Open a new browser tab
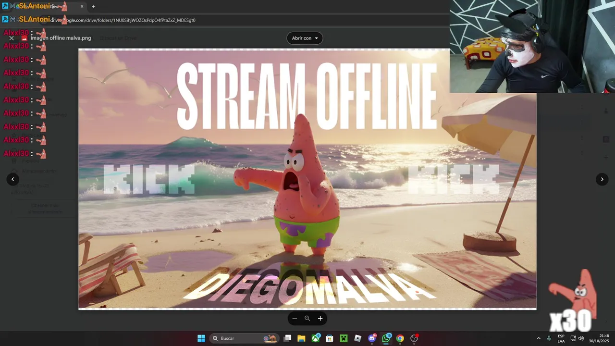 pyautogui.click(x=93, y=6)
